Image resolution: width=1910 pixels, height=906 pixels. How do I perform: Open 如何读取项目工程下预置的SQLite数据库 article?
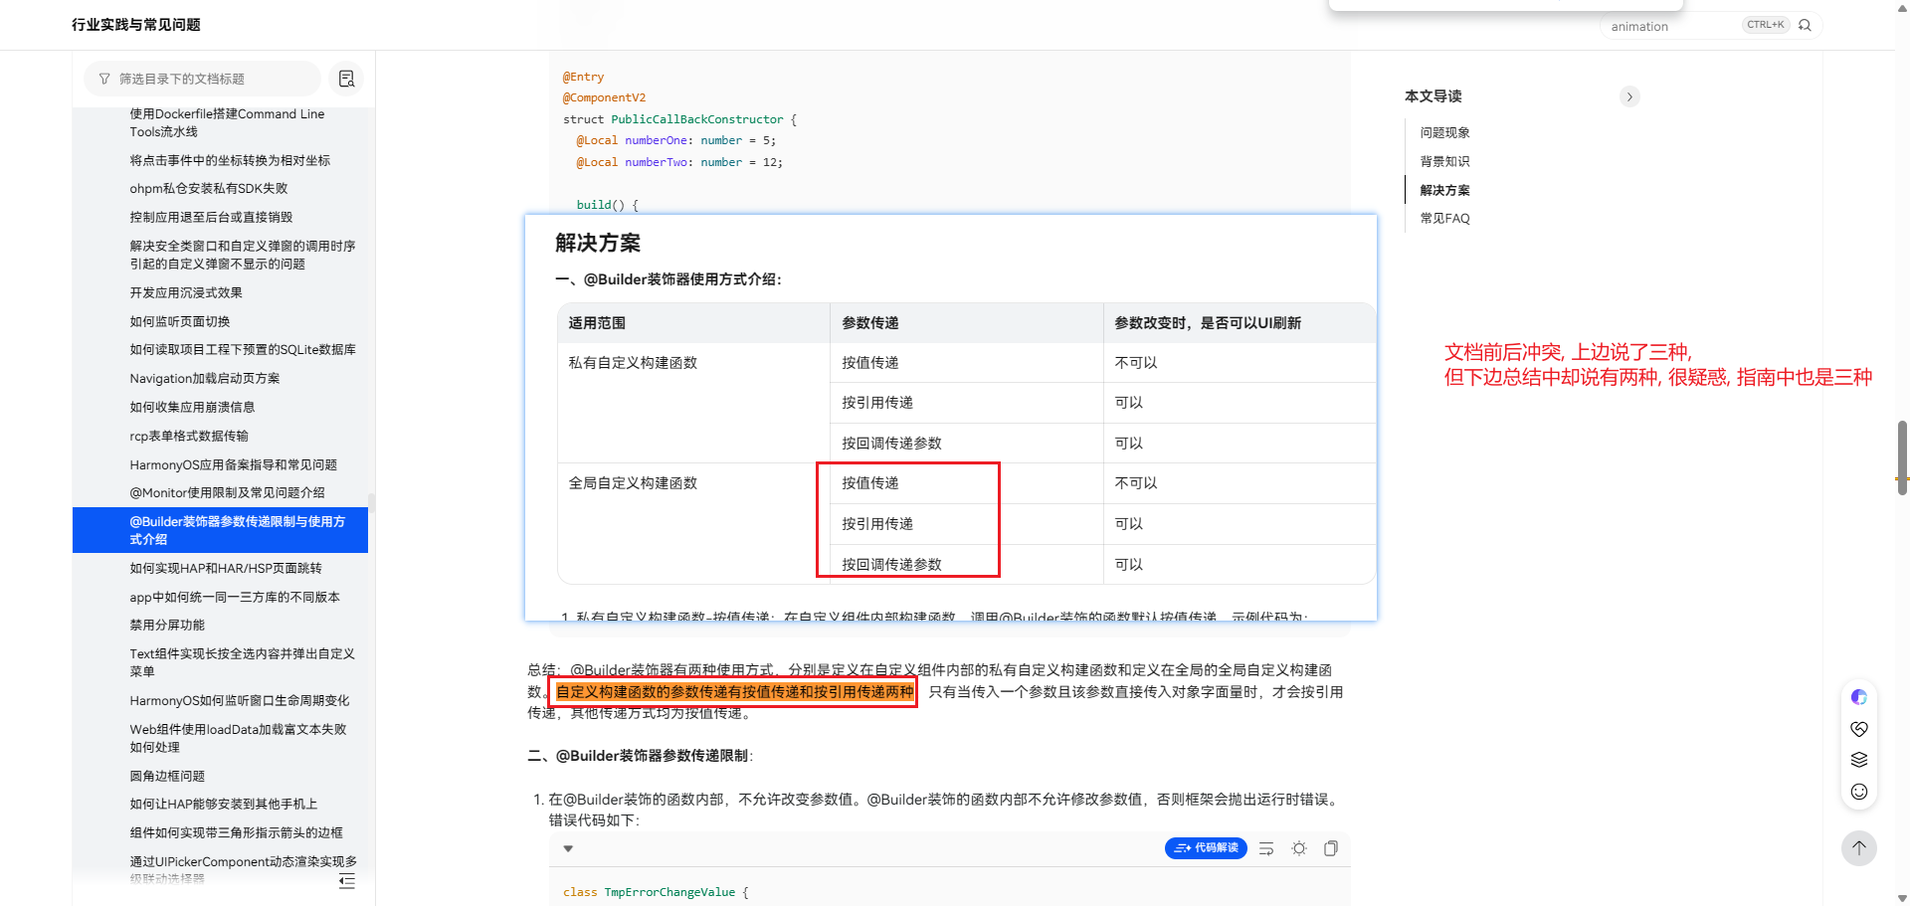[243, 349]
